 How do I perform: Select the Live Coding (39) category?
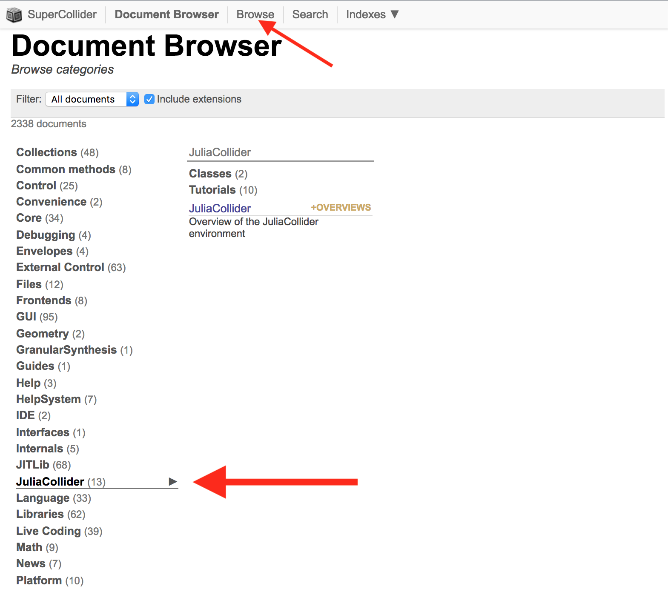[x=59, y=531]
